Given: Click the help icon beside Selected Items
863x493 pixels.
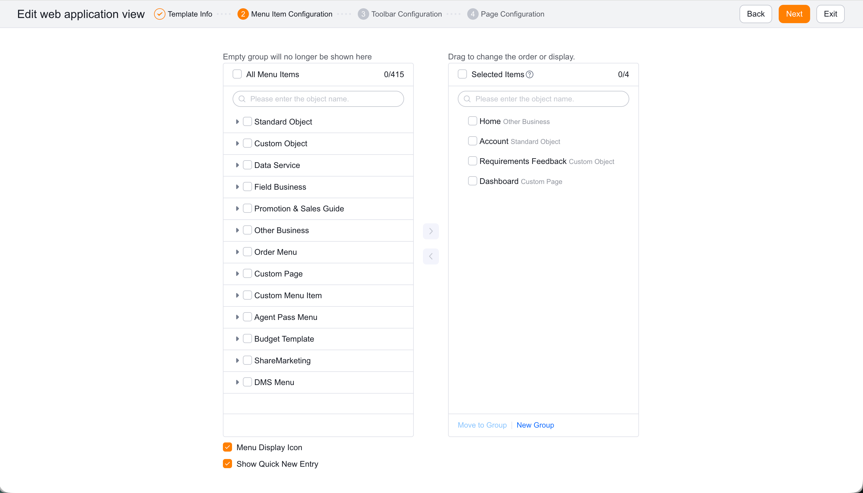Looking at the screenshot, I should [x=530, y=75].
